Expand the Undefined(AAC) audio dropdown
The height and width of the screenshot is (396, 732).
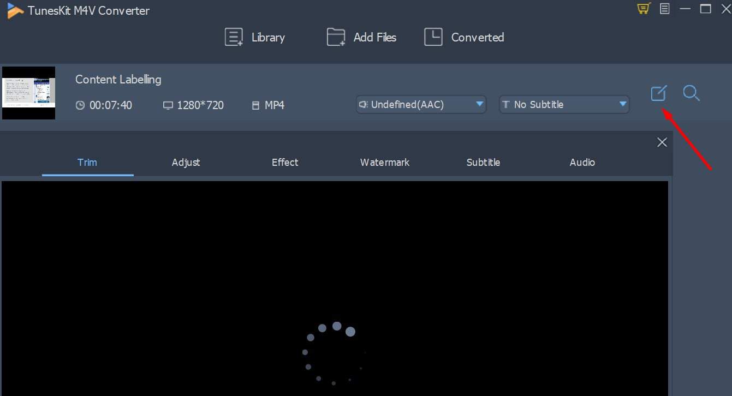(421, 104)
